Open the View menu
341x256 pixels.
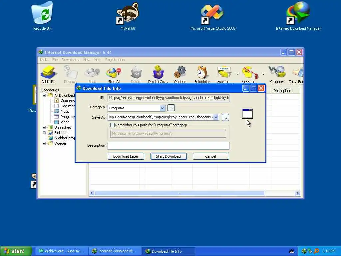click(x=87, y=60)
